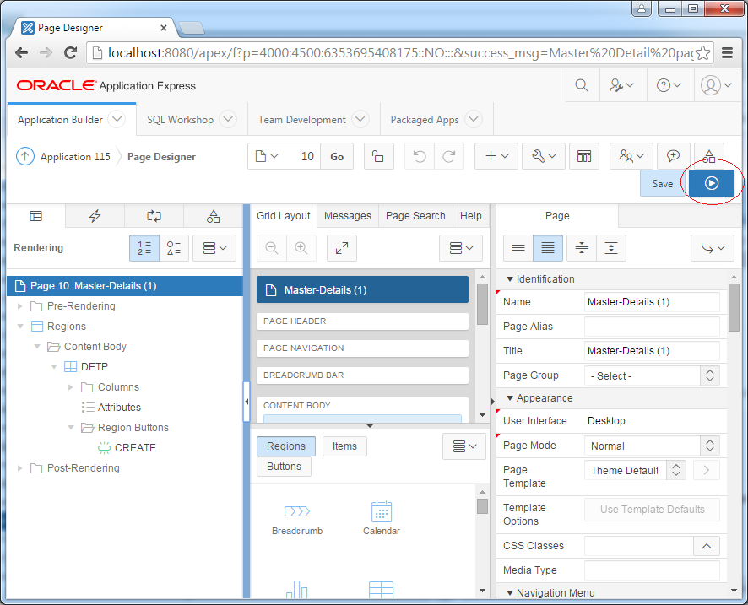The height and width of the screenshot is (605, 748).
Task: Expand the Columns tree node
Action: coord(71,387)
